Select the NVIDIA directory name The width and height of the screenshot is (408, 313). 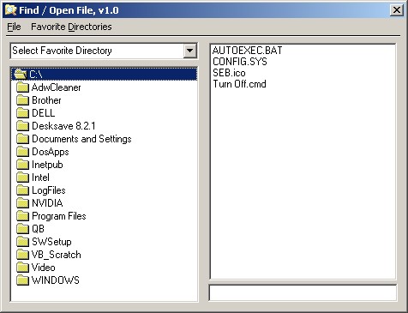[x=47, y=203]
